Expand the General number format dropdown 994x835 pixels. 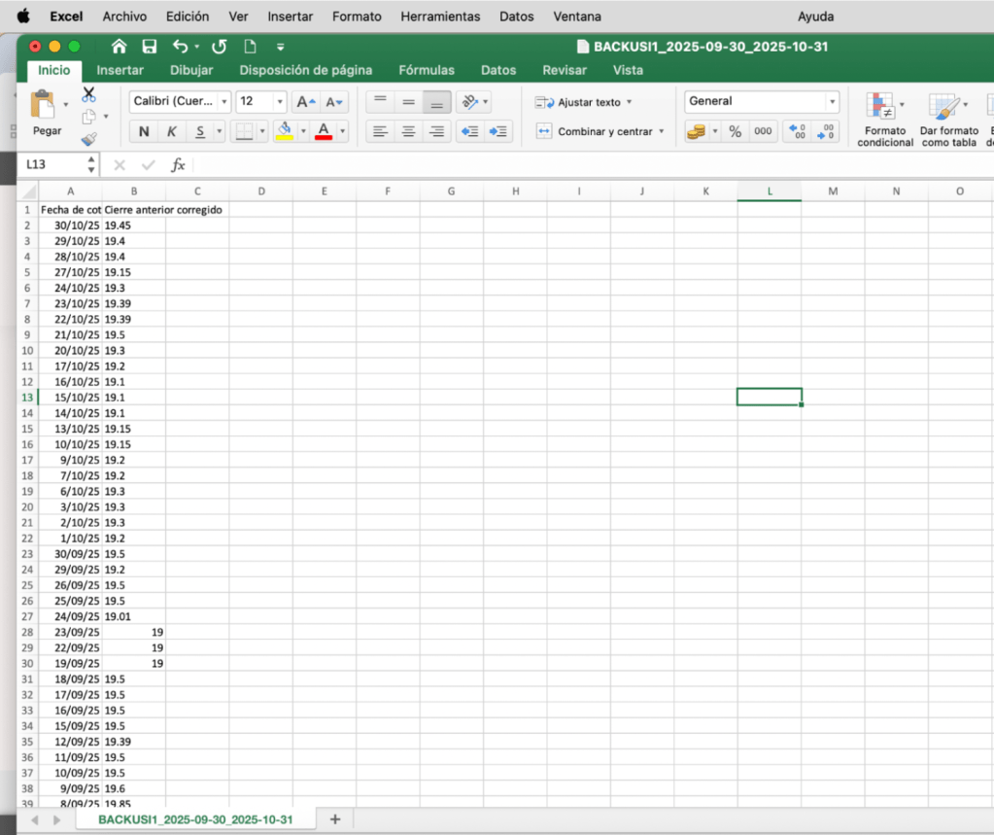pyautogui.click(x=832, y=102)
